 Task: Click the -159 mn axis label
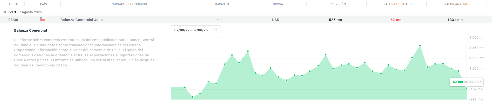coord(476,89)
